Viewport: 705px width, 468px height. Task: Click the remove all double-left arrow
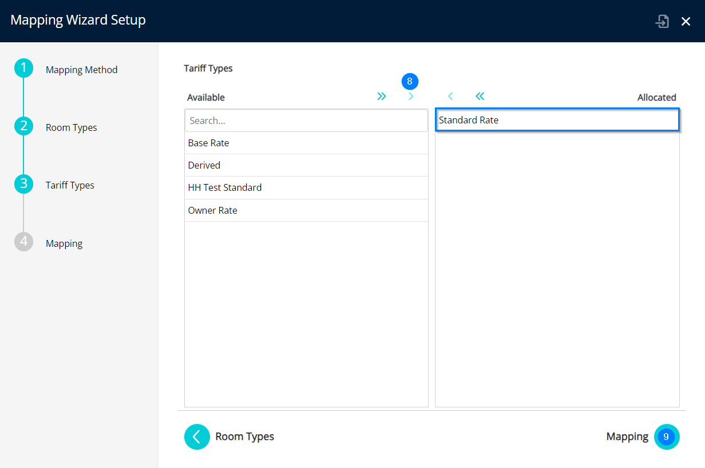pos(480,97)
